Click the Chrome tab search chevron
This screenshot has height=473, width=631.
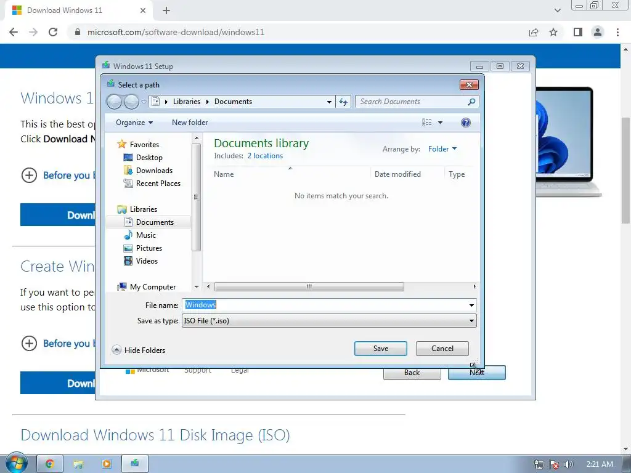coord(557,11)
